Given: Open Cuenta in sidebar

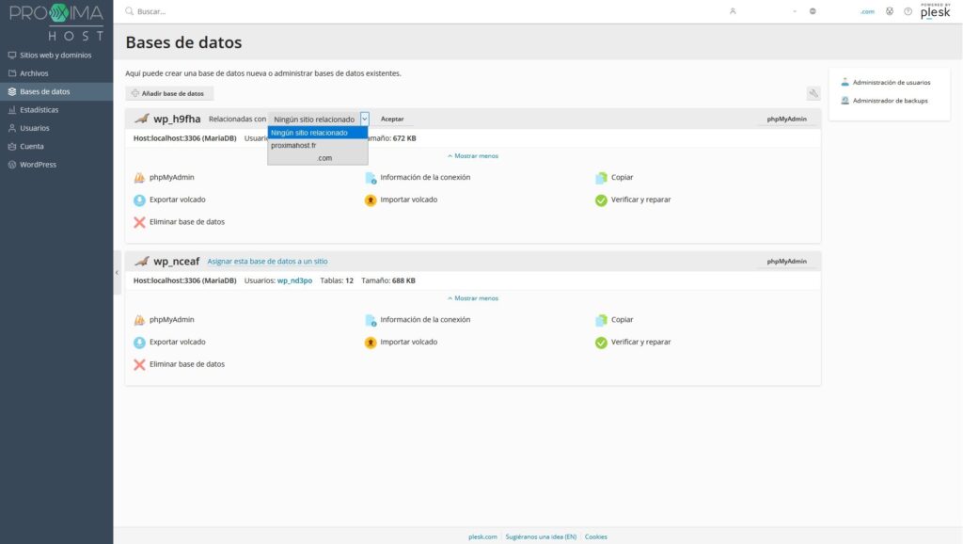Looking at the screenshot, I should (x=56, y=146).
